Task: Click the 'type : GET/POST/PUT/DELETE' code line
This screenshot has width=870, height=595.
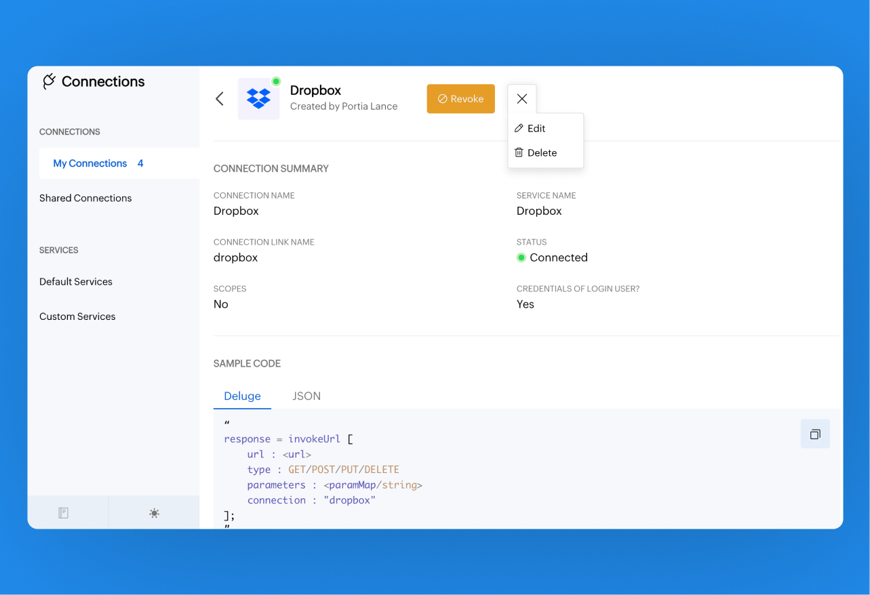Action: click(x=323, y=470)
